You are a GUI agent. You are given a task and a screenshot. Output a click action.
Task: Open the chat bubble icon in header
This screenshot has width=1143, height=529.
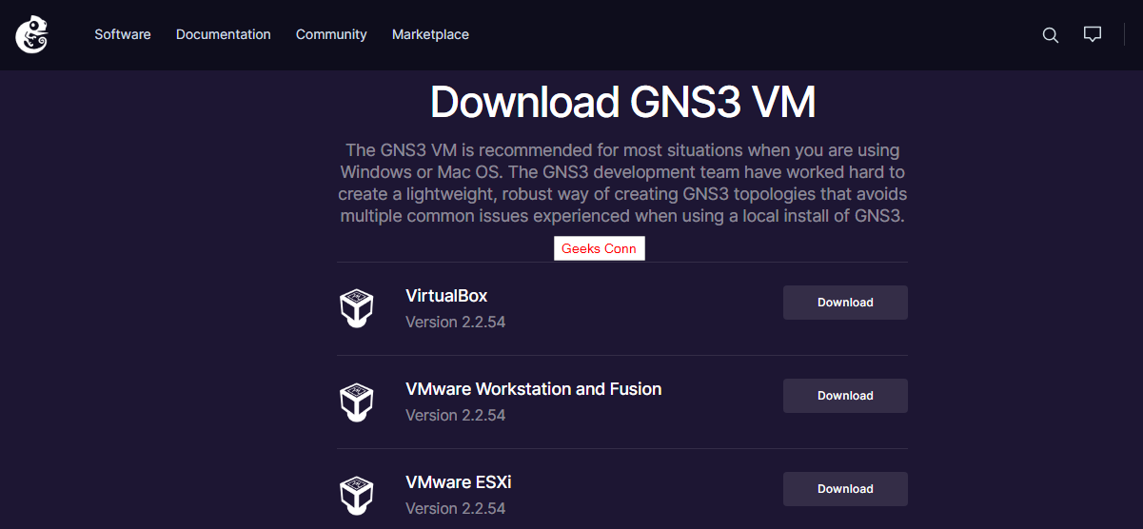coord(1093,34)
